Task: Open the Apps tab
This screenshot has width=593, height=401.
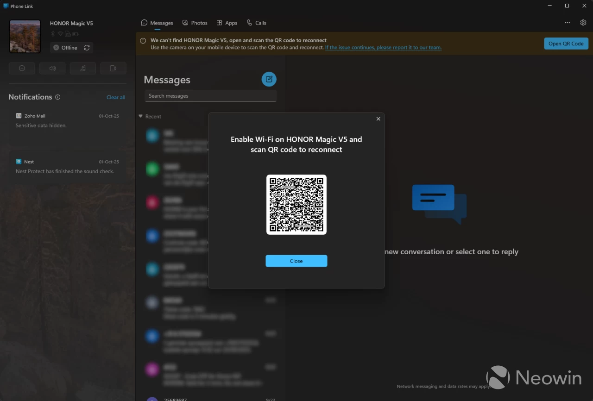Action: (227, 23)
